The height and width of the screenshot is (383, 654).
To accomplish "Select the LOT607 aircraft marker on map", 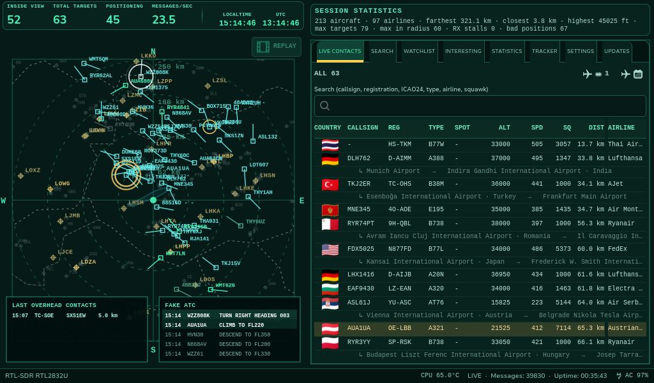I will coord(245,169).
